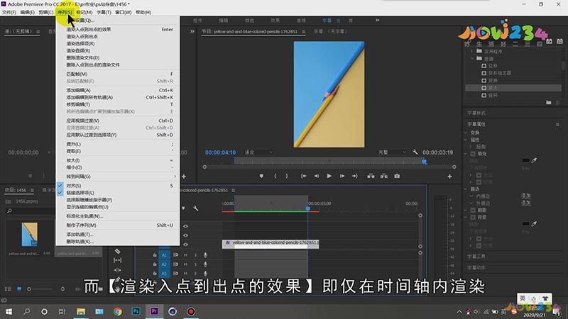Collapse the 内描边 inner stroke row
The width and height of the screenshot is (568, 319).
pyautogui.click(x=471, y=196)
